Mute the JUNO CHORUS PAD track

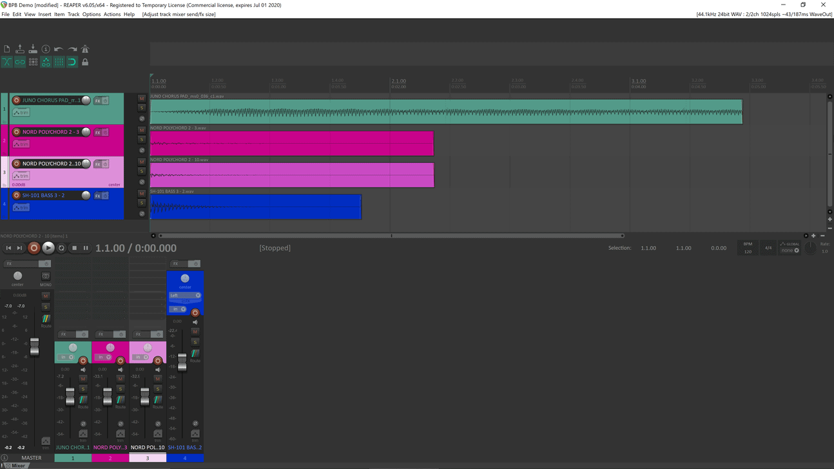pyautogui.click(x=142, y=99)
